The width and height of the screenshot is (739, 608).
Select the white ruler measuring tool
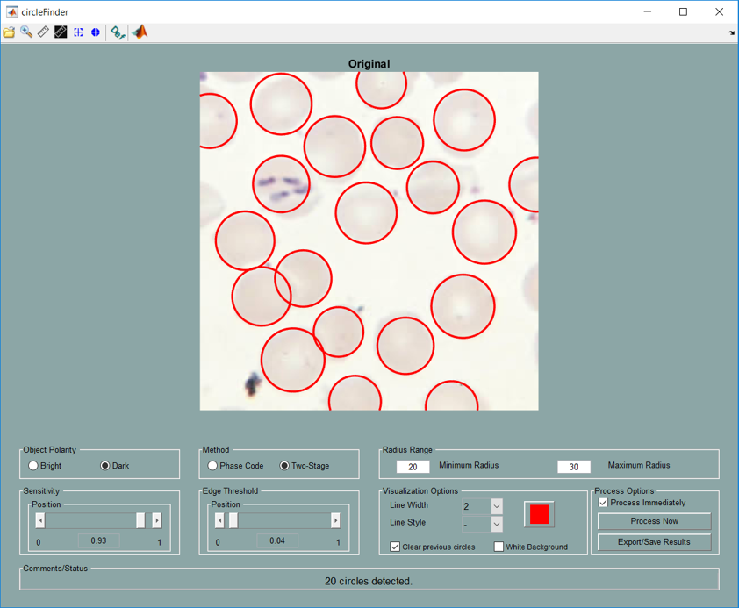tap(43, 32)
